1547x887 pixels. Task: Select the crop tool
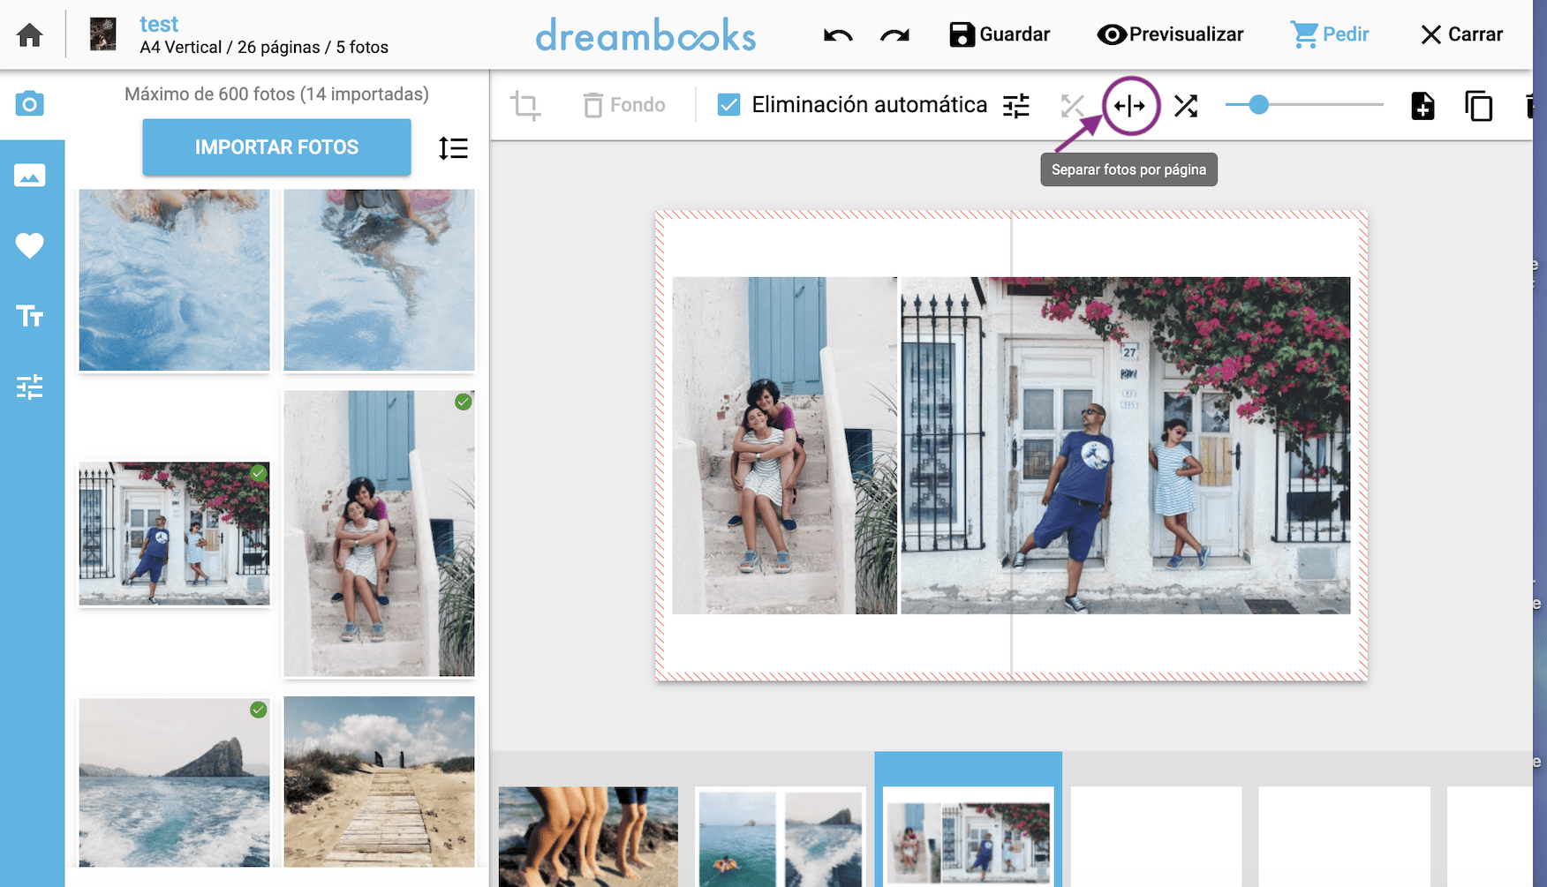525,106
